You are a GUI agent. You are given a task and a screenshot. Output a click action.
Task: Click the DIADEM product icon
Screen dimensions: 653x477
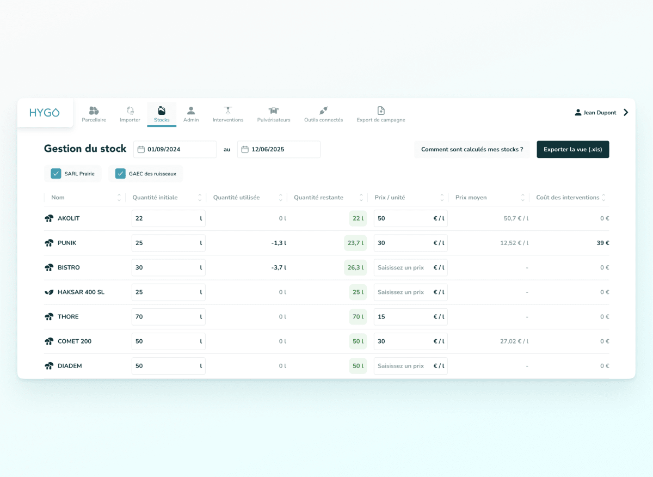click(x=49, y=366)
